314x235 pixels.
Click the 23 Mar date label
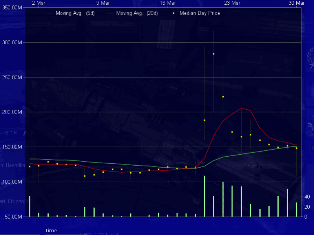[232, 3]
